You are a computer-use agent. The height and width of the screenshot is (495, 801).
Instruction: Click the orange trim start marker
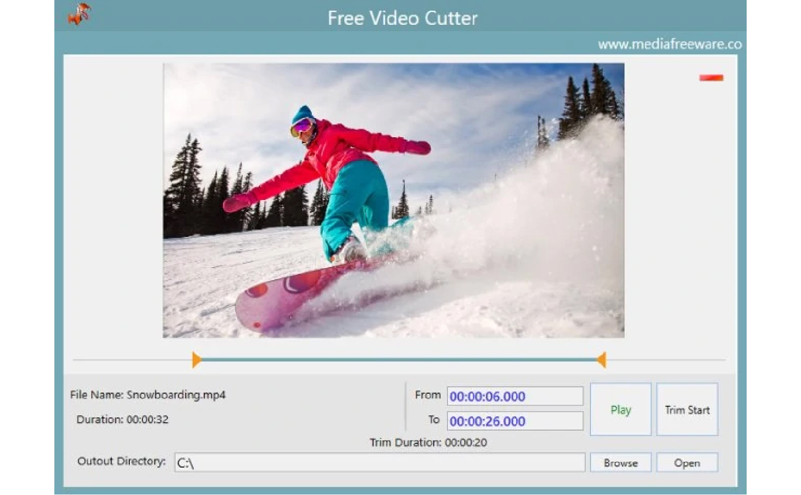point(196,360)
